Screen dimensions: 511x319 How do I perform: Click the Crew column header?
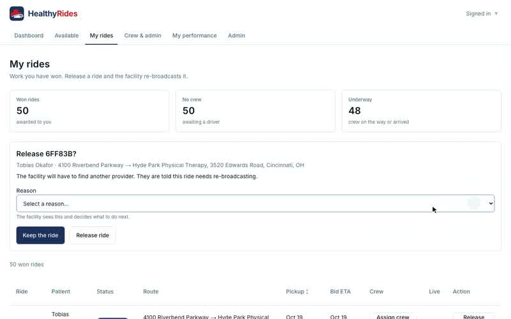376,292
